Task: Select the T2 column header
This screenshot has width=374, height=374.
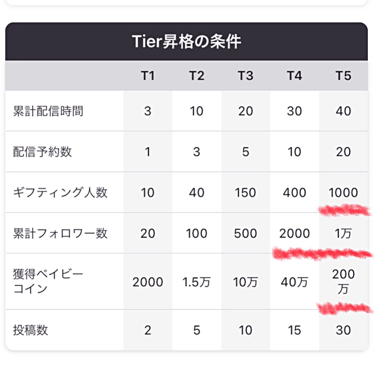Action: click(x=197, y=75)
